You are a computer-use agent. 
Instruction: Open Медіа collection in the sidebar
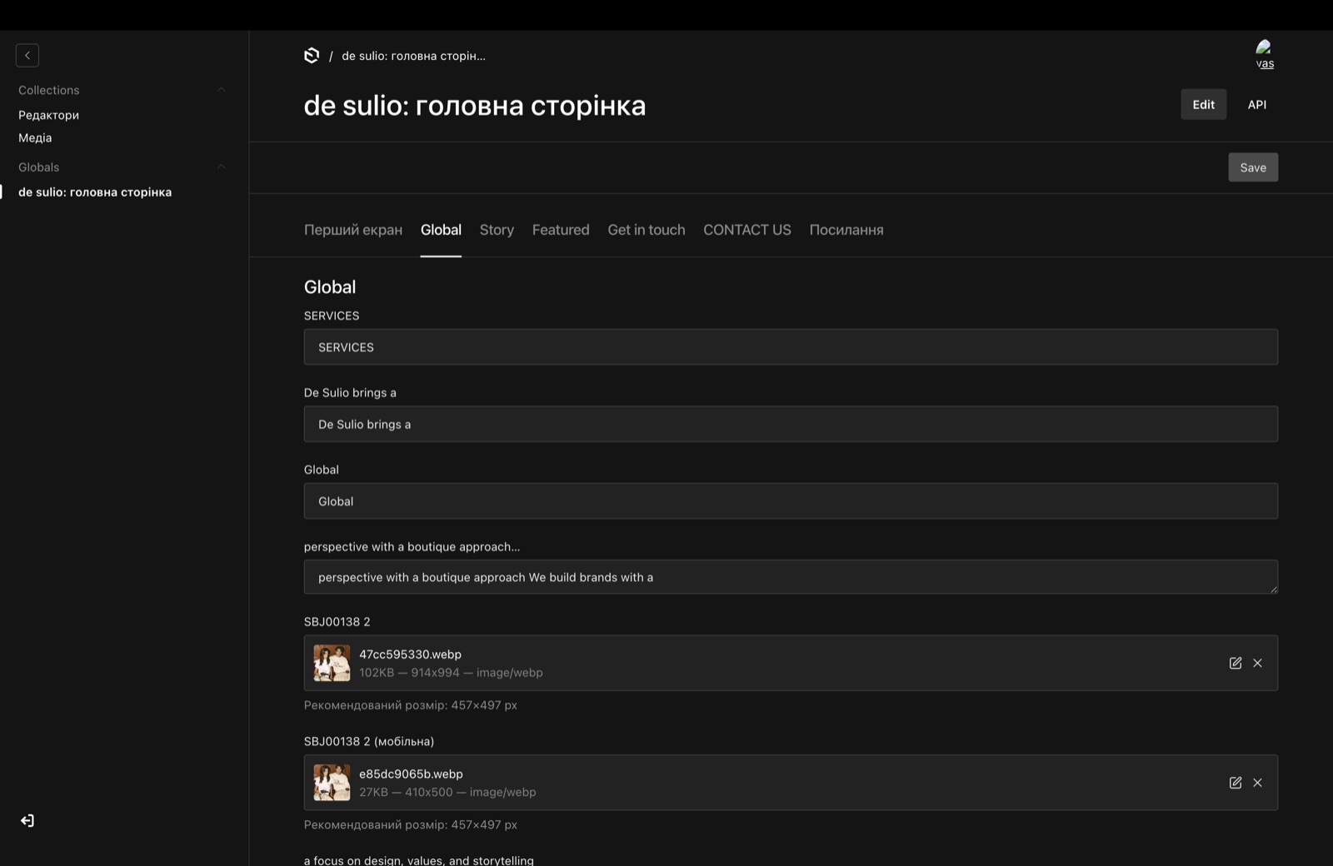(x=35, y=137)
